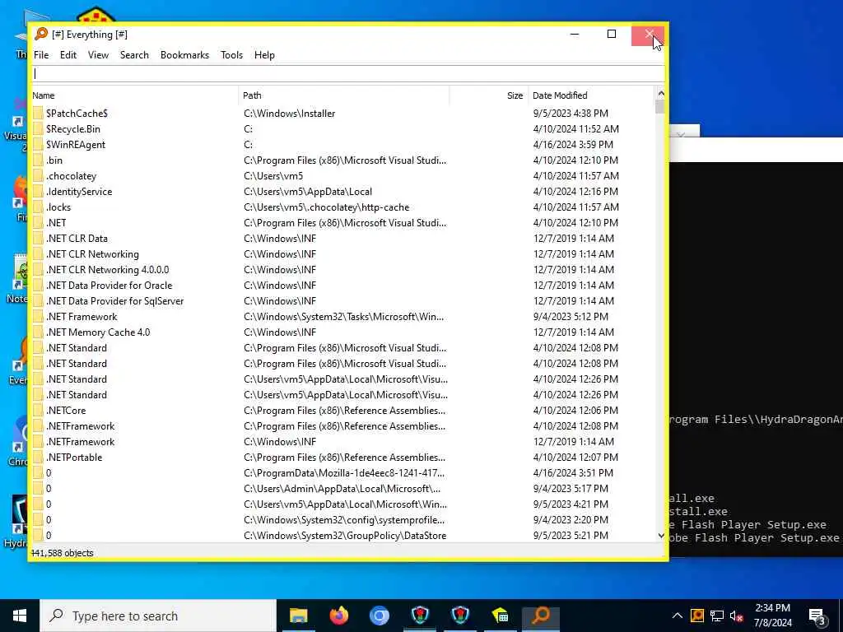The width and height of the screenshot is (843, 632).
Task: Click the Everything search input field
Action: pos(348,73)
